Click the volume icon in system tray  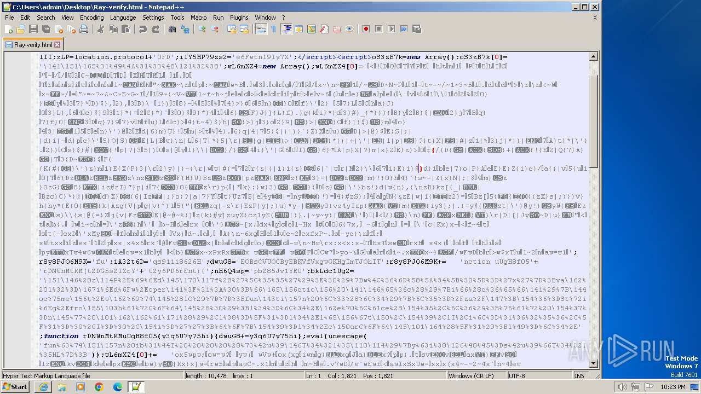point(622,387)
